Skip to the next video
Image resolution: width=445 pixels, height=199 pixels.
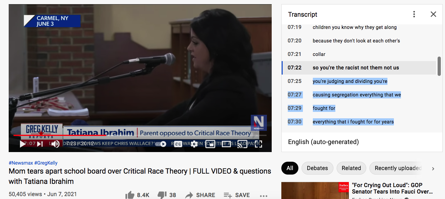pyautogui.click(x=40, y=144)
